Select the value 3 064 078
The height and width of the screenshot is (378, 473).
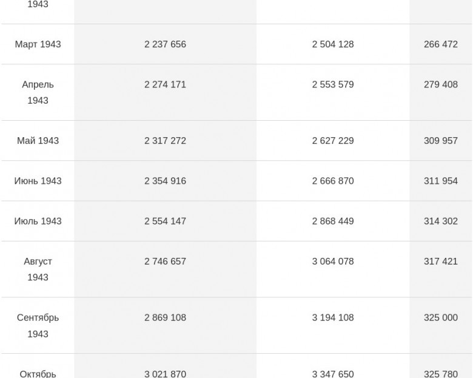click(x=333, y=261)
